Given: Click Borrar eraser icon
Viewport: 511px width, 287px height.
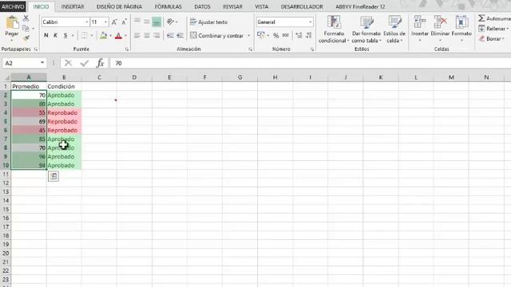Looking at the screenshot, I should click(481, 39).
